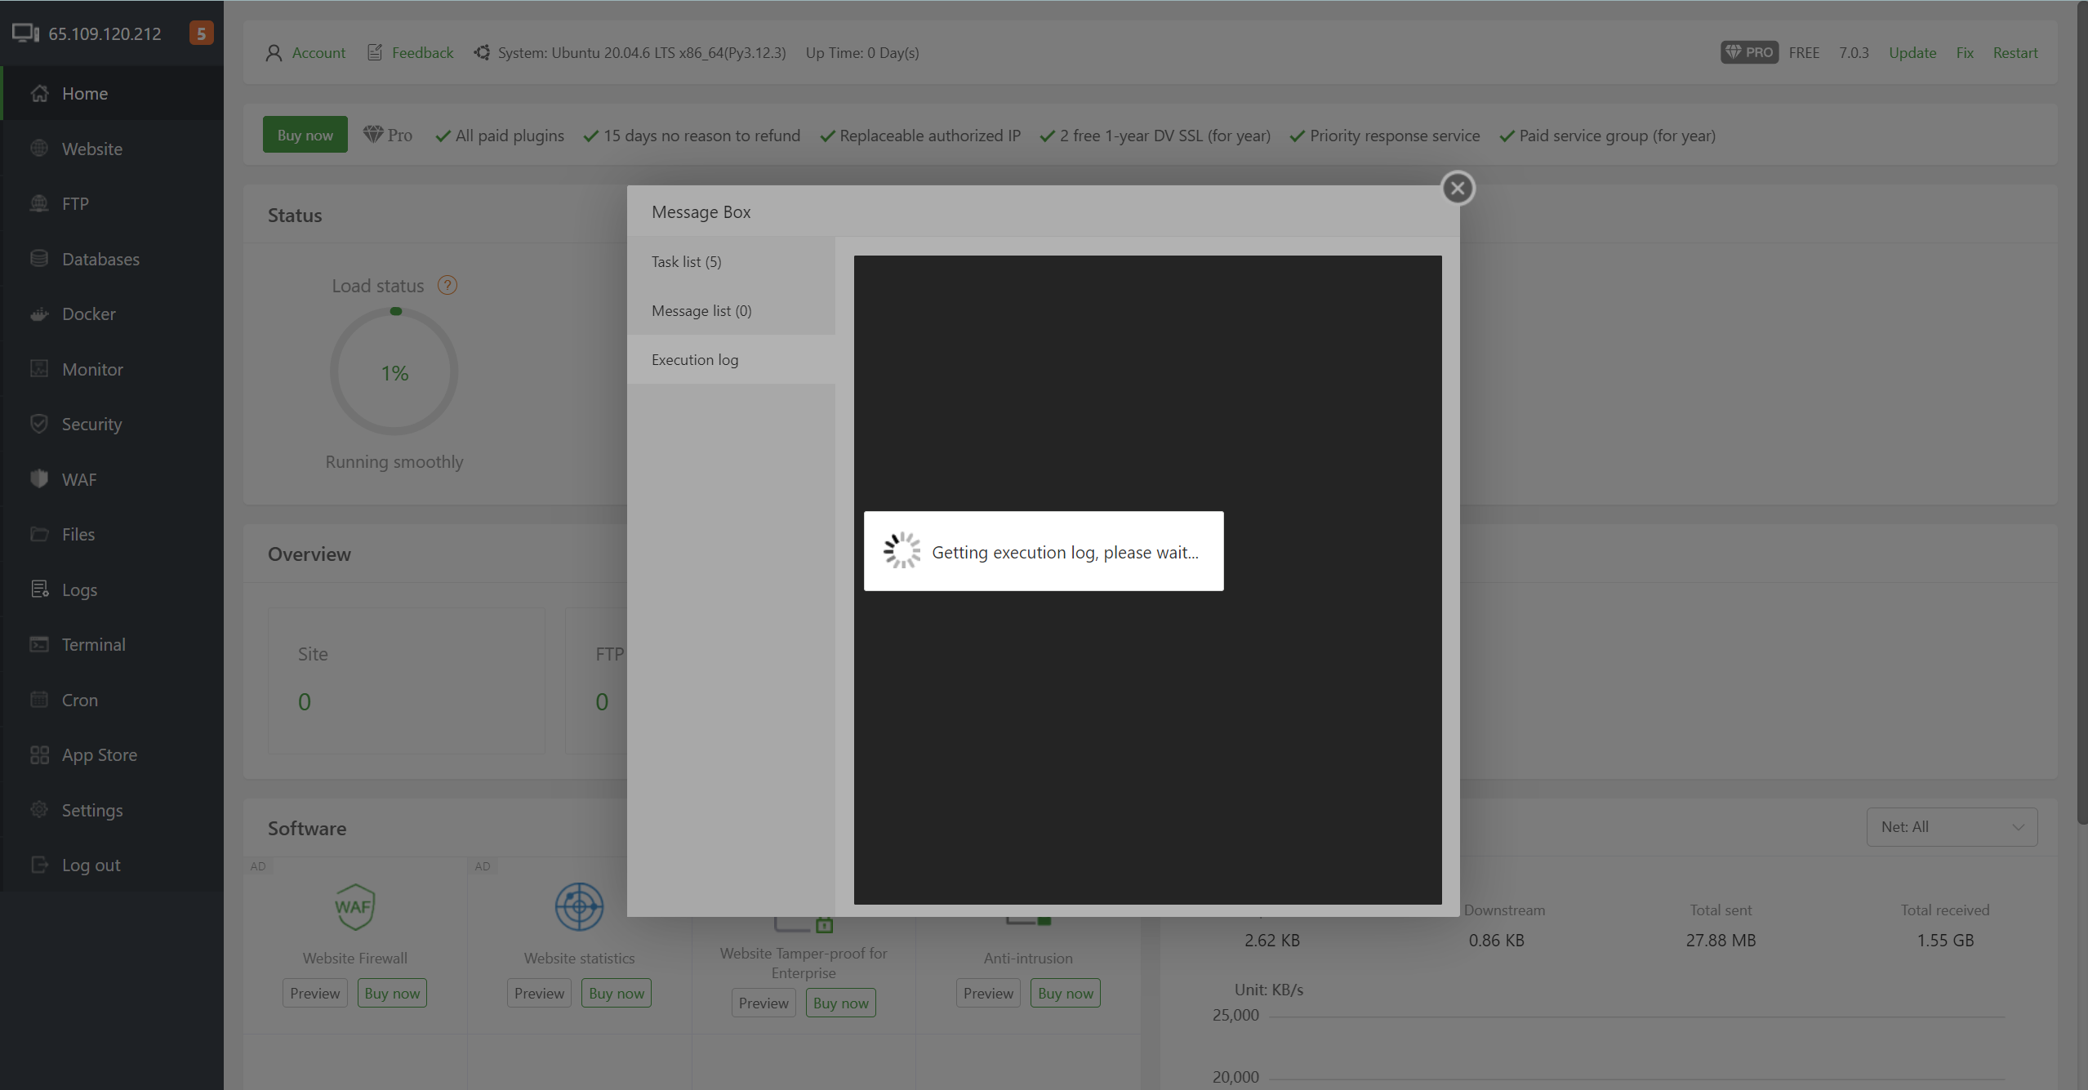Open Terminal via its sidebar icon
This screenshot has height=1090, width=2088.
(39, 645)
